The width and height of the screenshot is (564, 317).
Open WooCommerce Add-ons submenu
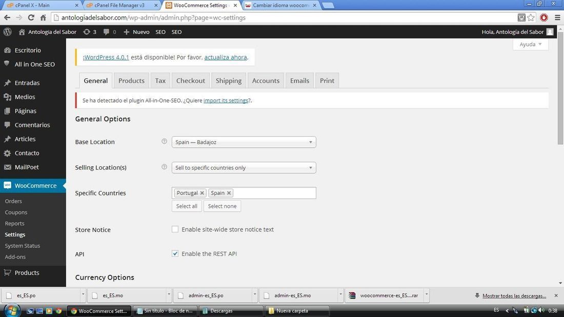15,257
